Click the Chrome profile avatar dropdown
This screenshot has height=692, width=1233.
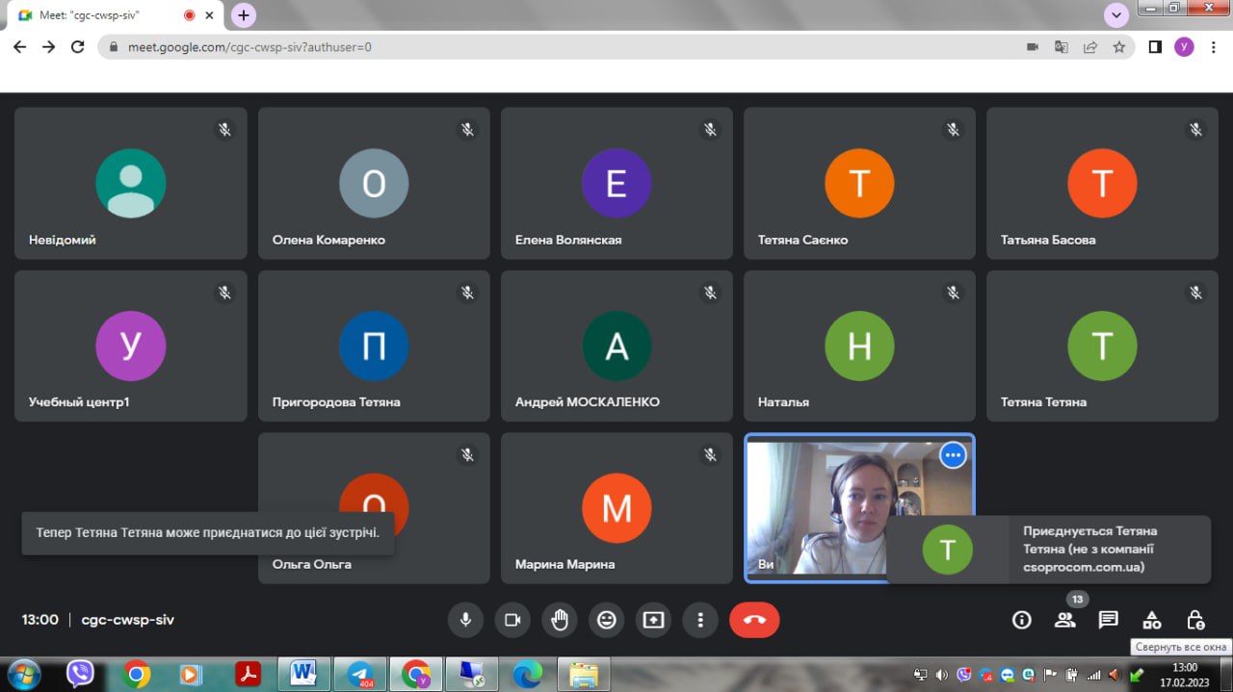click(x=1184, y=46)
